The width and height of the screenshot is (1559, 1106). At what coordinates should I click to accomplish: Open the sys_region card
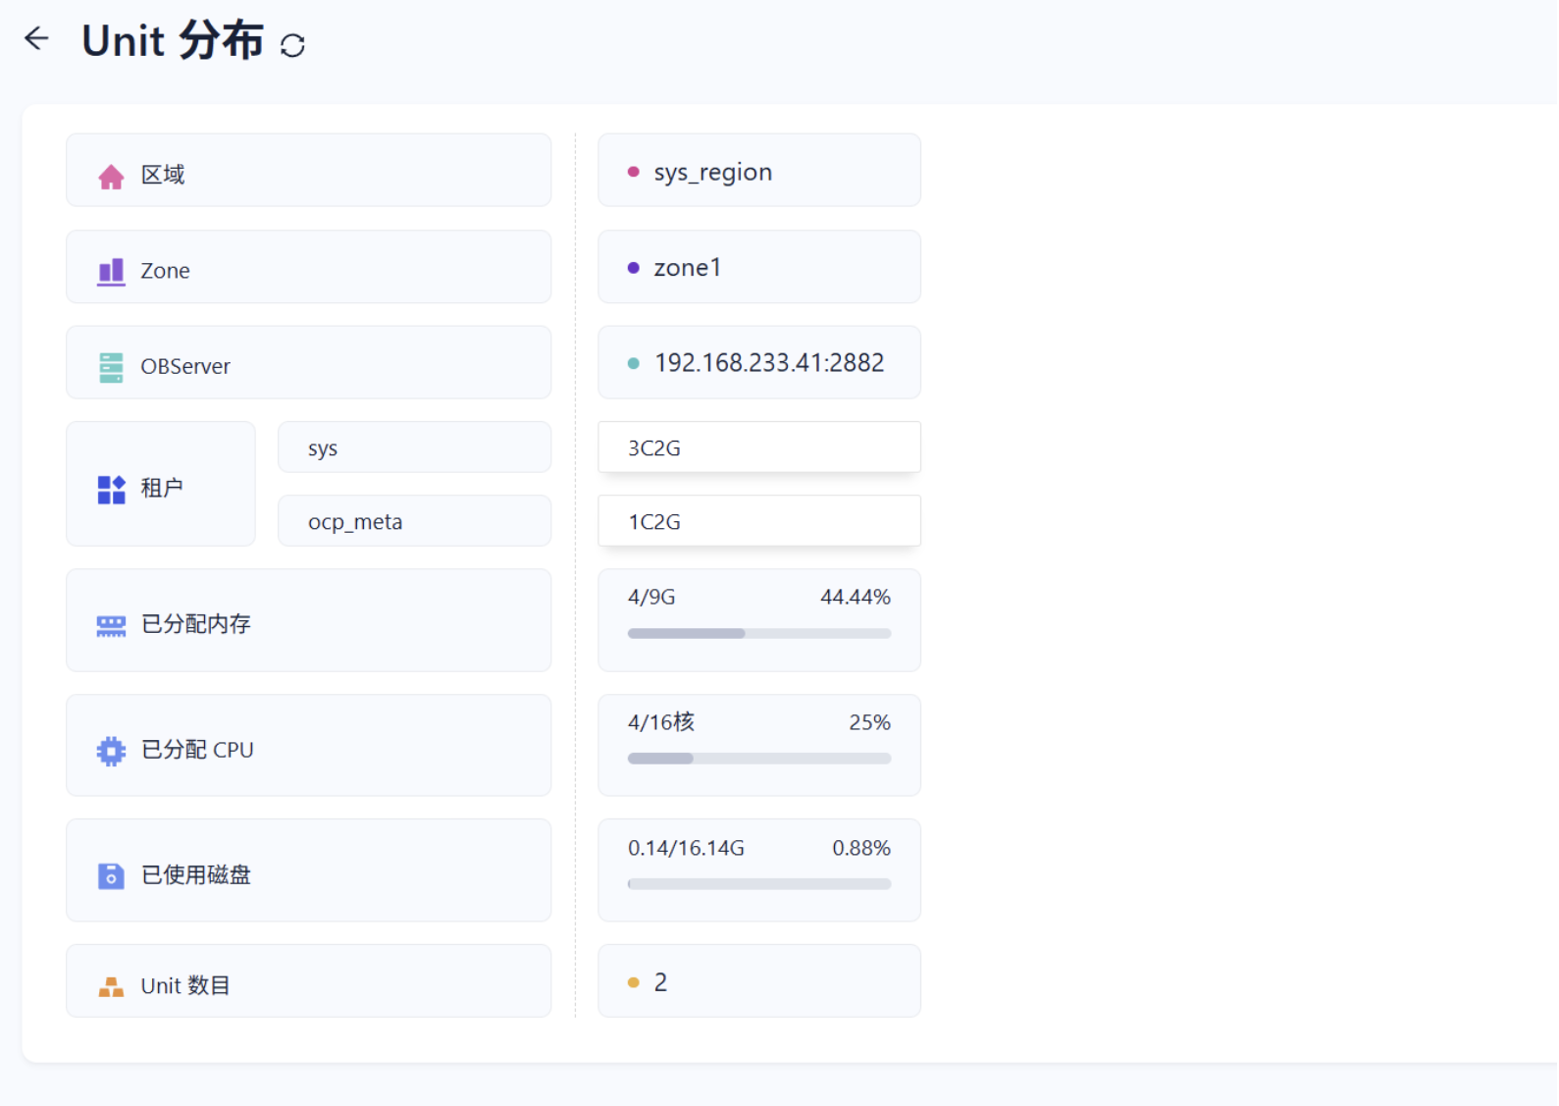pos(758,172)
